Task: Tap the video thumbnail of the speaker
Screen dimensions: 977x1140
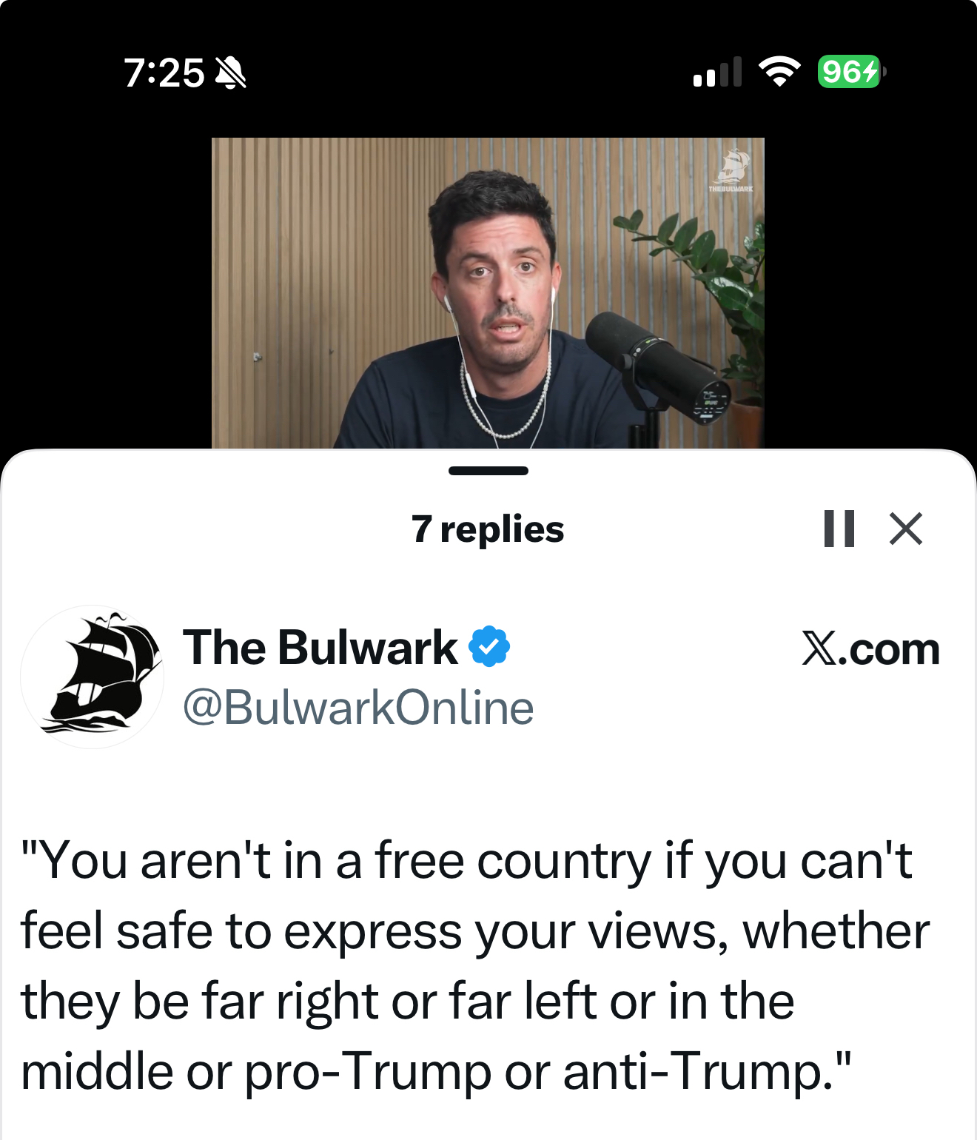Action: pos(488,293)
